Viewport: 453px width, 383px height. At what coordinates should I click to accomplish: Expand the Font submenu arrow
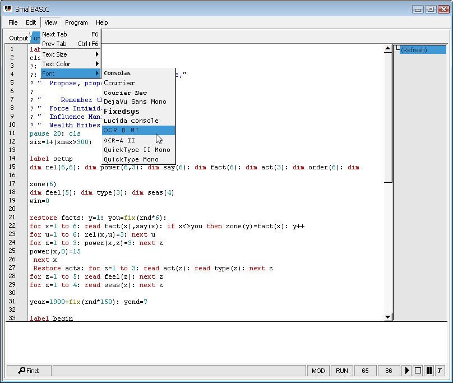click(97, 73)
